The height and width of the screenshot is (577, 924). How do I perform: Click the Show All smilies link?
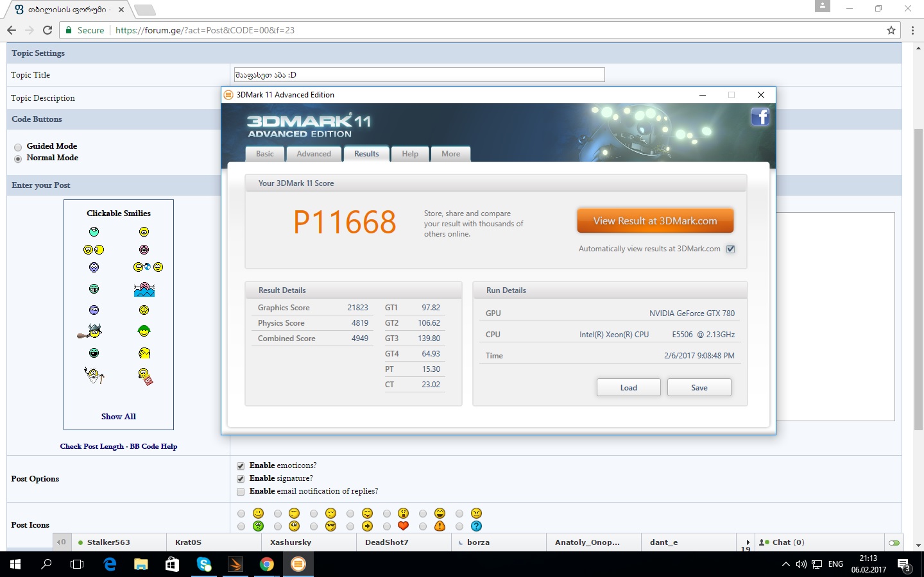tap(119, 417)
